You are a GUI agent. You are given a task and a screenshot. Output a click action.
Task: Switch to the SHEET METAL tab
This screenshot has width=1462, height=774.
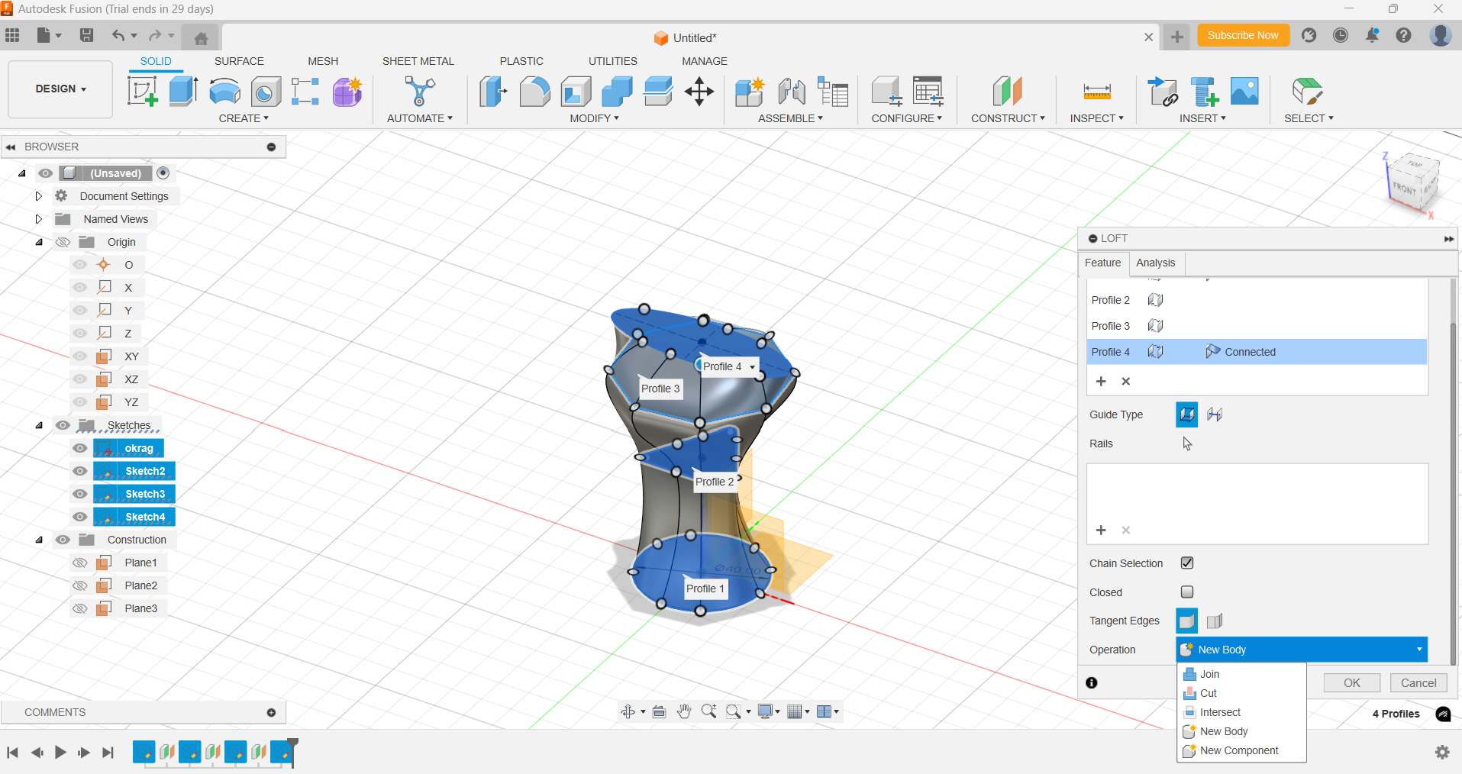[x=418, y=61]
